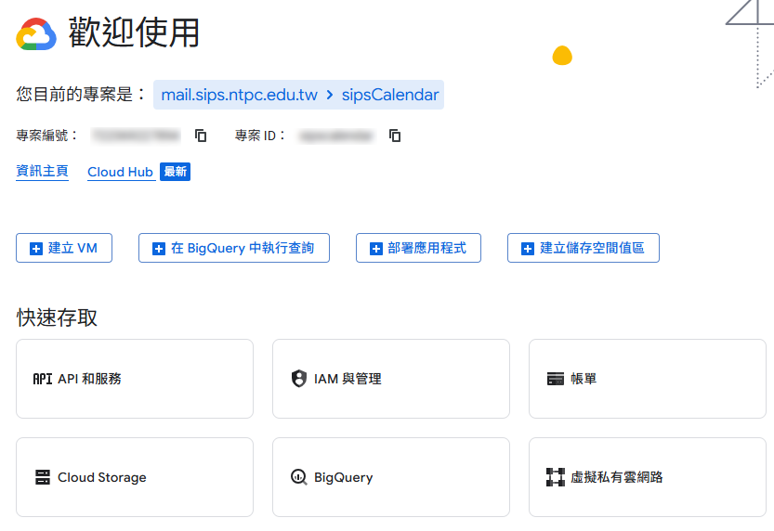
Task: Click the 快速存取 heading text
Action: click(x=57, y=317)
